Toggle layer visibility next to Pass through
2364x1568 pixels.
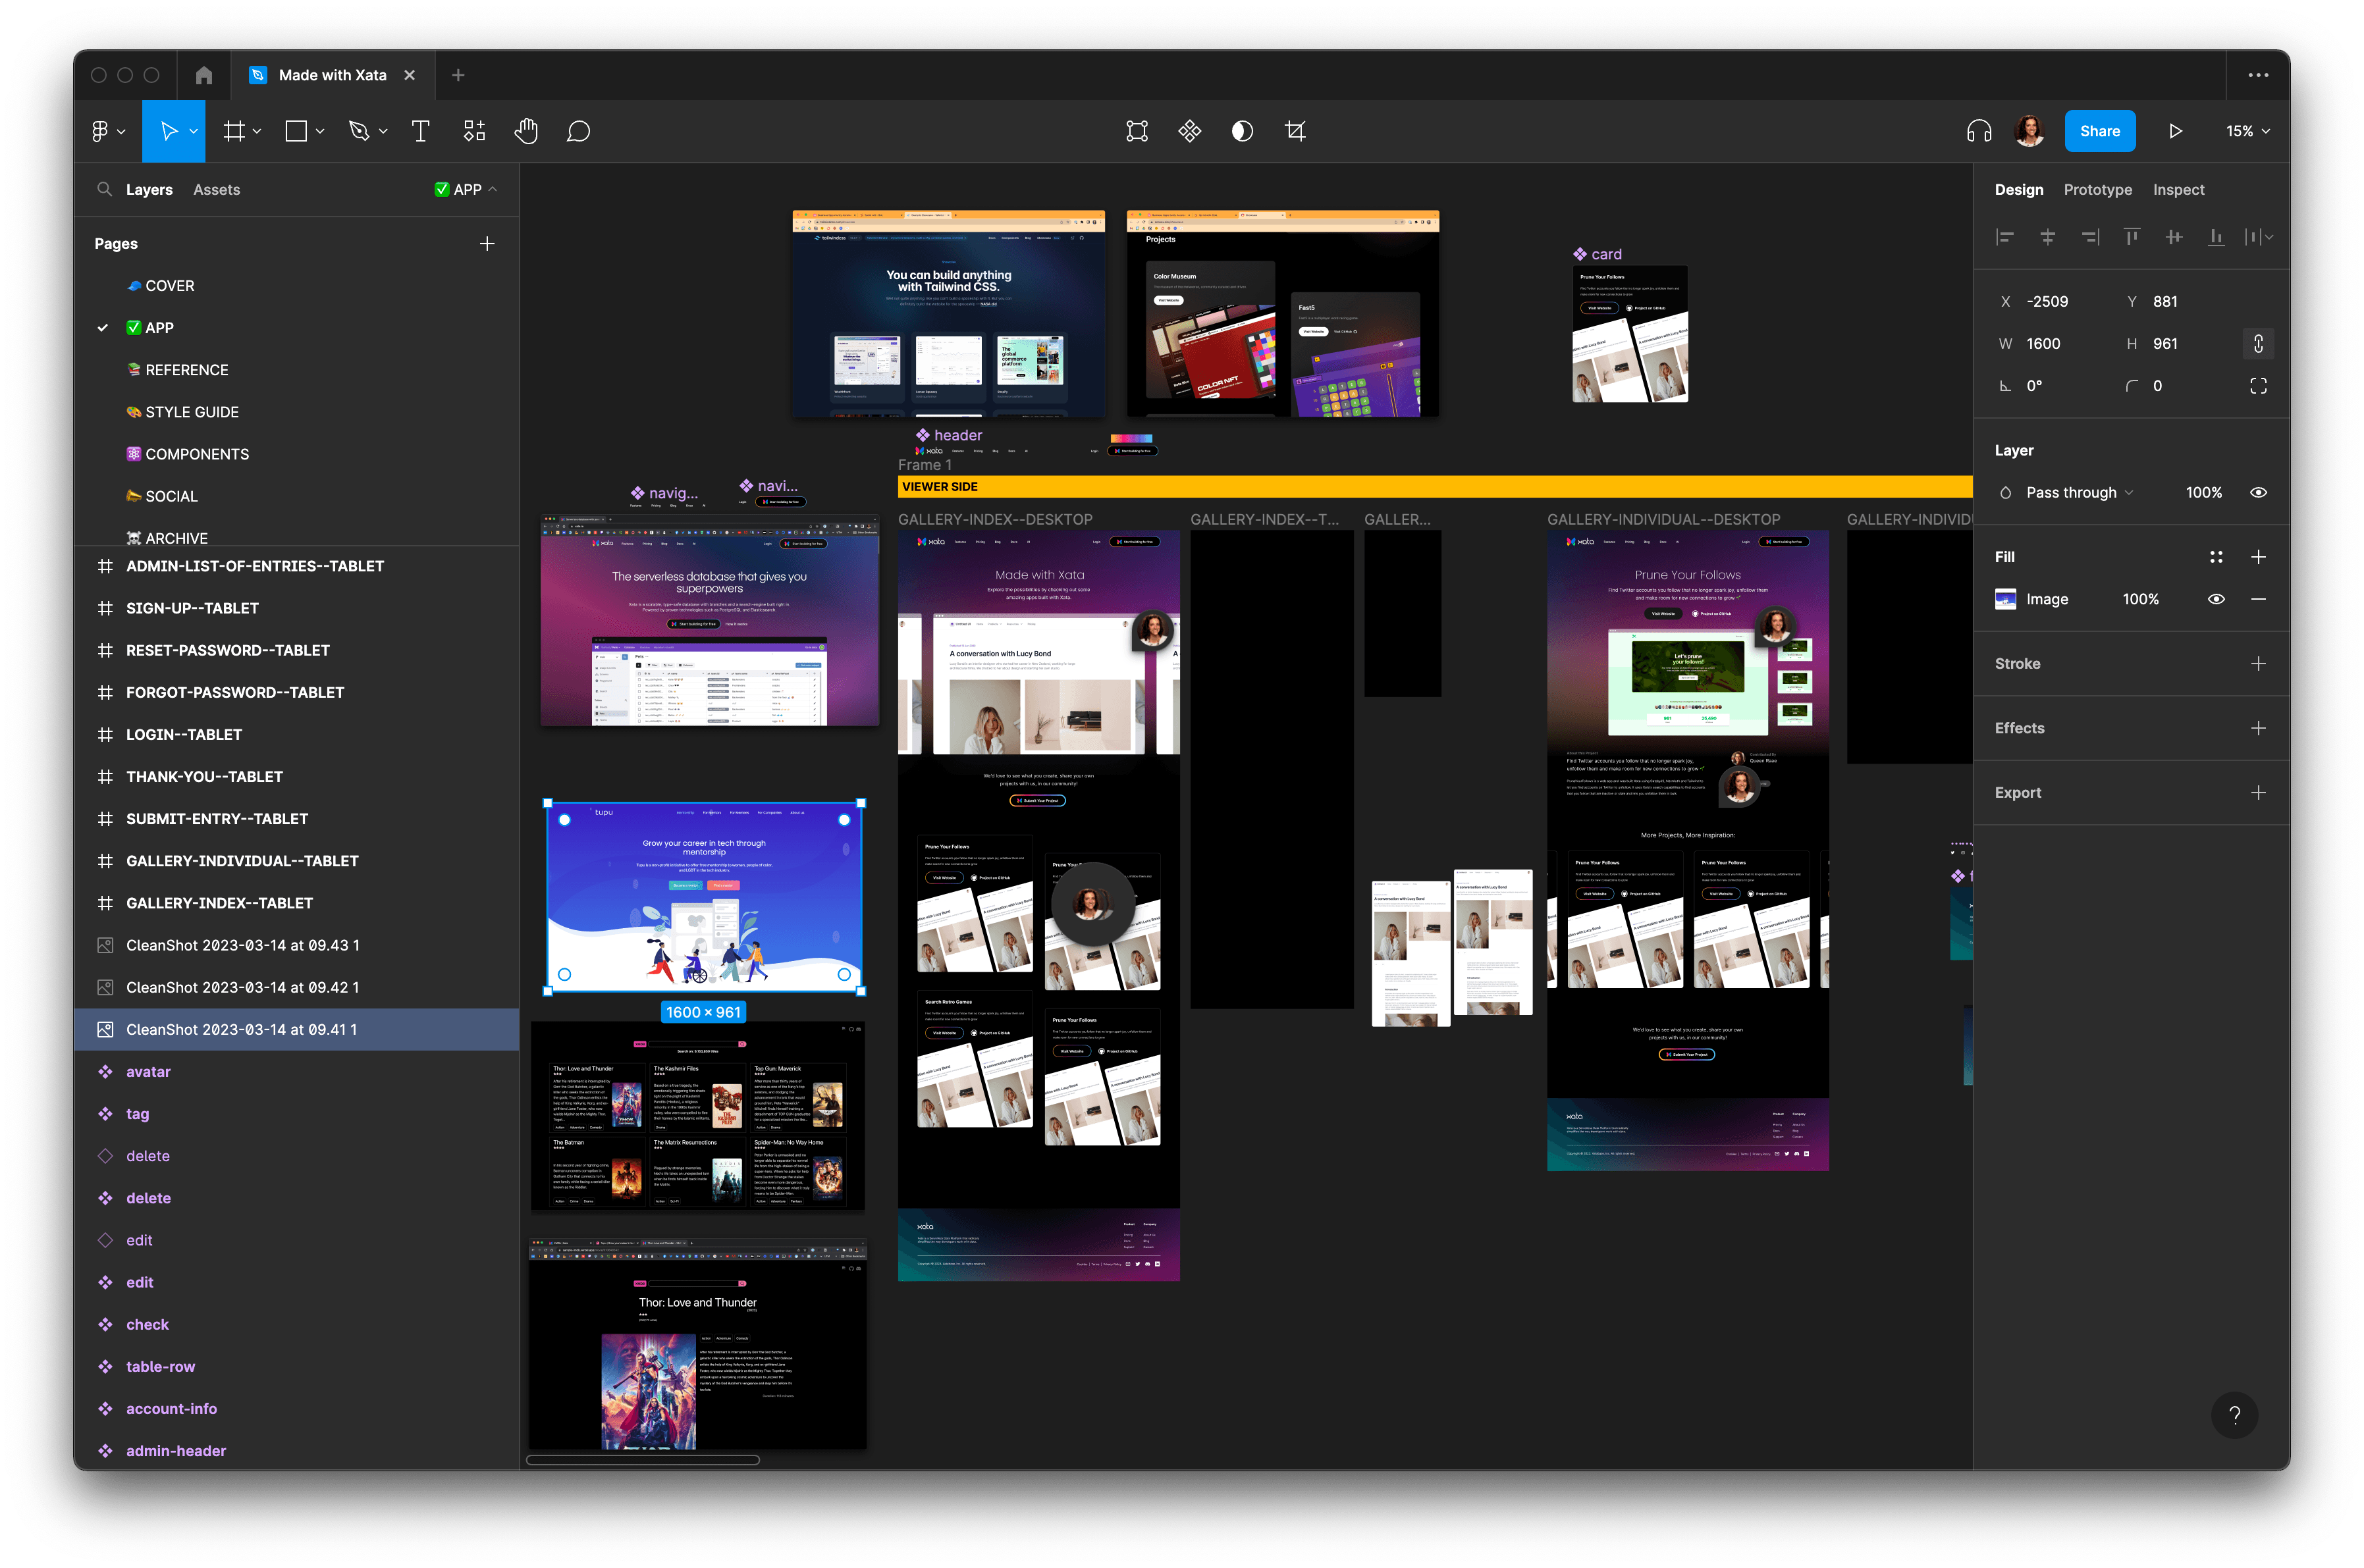click(x=2258, y=492)
